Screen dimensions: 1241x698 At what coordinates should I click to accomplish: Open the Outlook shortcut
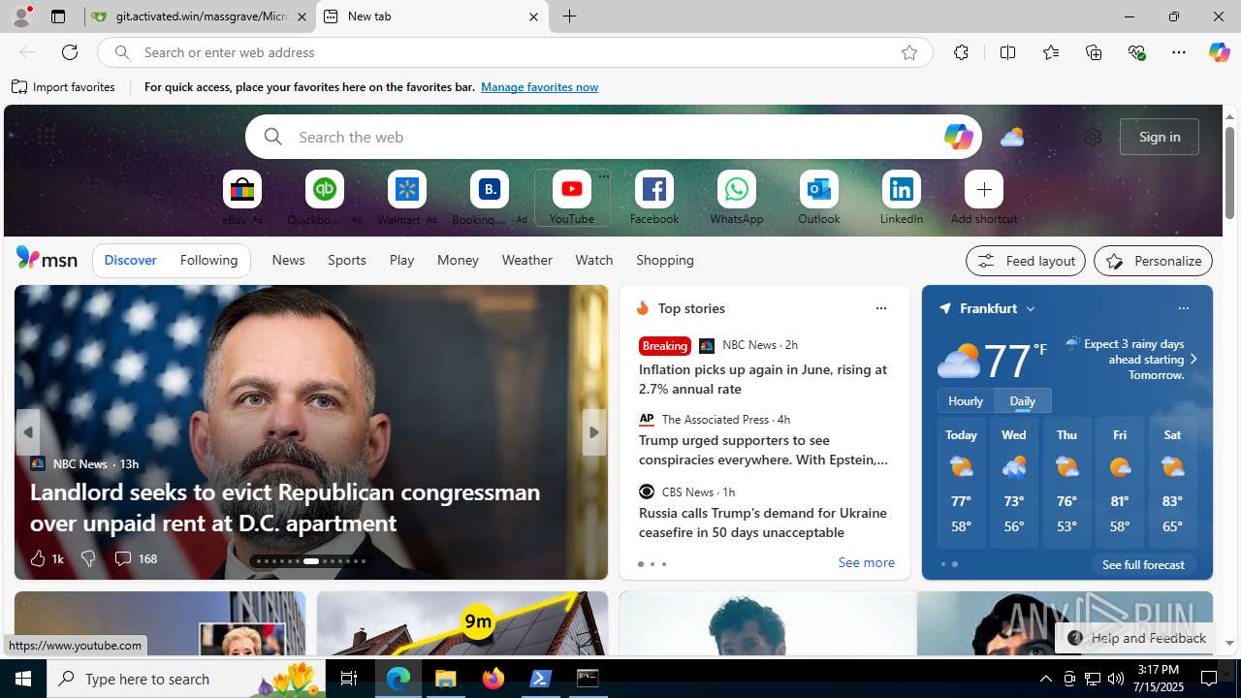(819, 199)
